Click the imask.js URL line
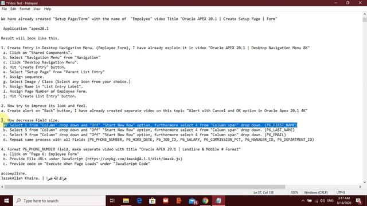The width and height of the screenshot is (367, 206). pyautogui.click(x=93, y=159)
